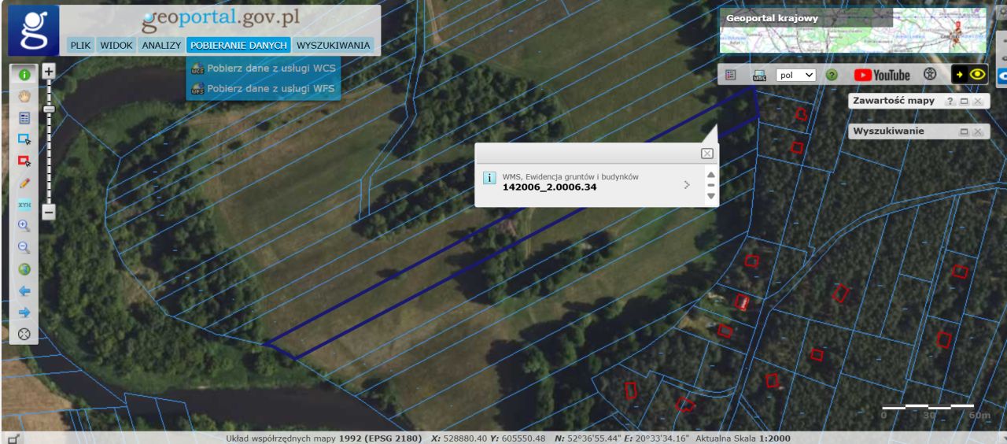Expand parcel details chevron in popup

pos(687,185)
